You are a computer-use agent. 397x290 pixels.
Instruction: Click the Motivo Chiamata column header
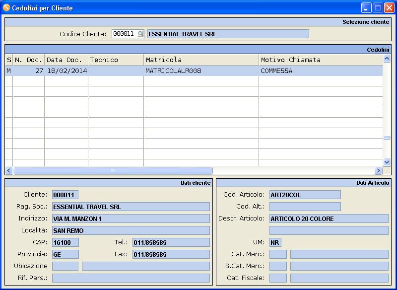(321, 60)
